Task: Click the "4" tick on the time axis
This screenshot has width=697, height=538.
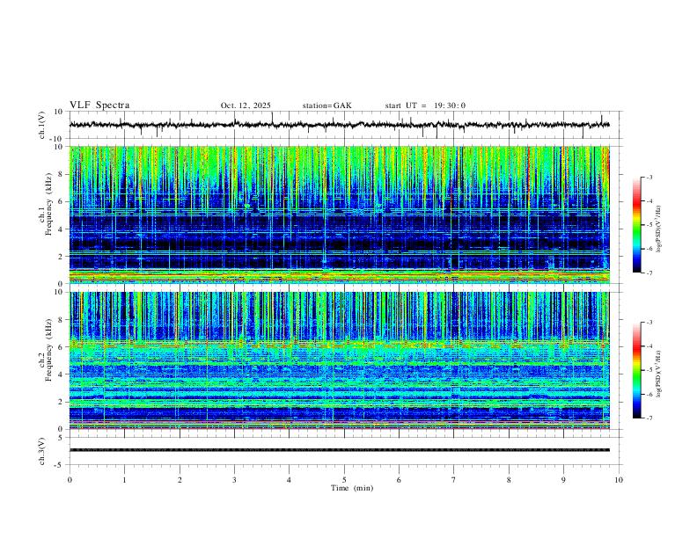Action: pos(289,480)
